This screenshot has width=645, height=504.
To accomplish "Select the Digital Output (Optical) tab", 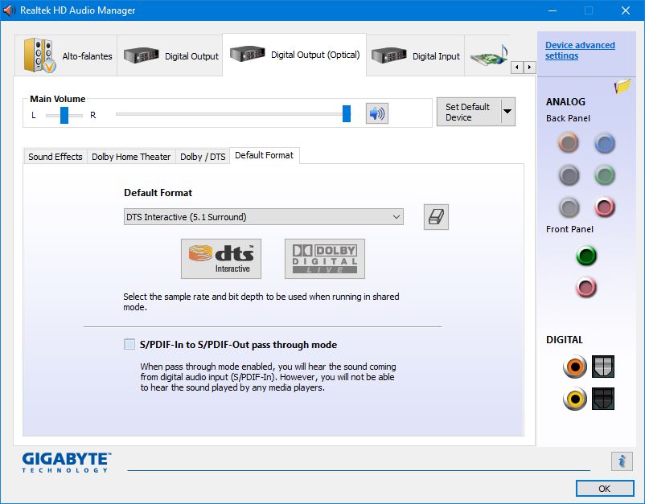I will 294,55.
